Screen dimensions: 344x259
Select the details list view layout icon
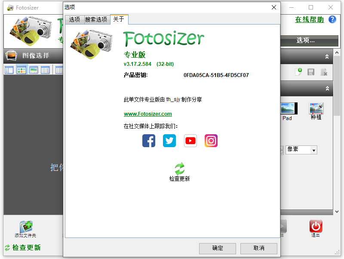pos(45,70)
